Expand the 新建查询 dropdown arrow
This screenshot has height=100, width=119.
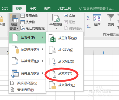[18, 29]
